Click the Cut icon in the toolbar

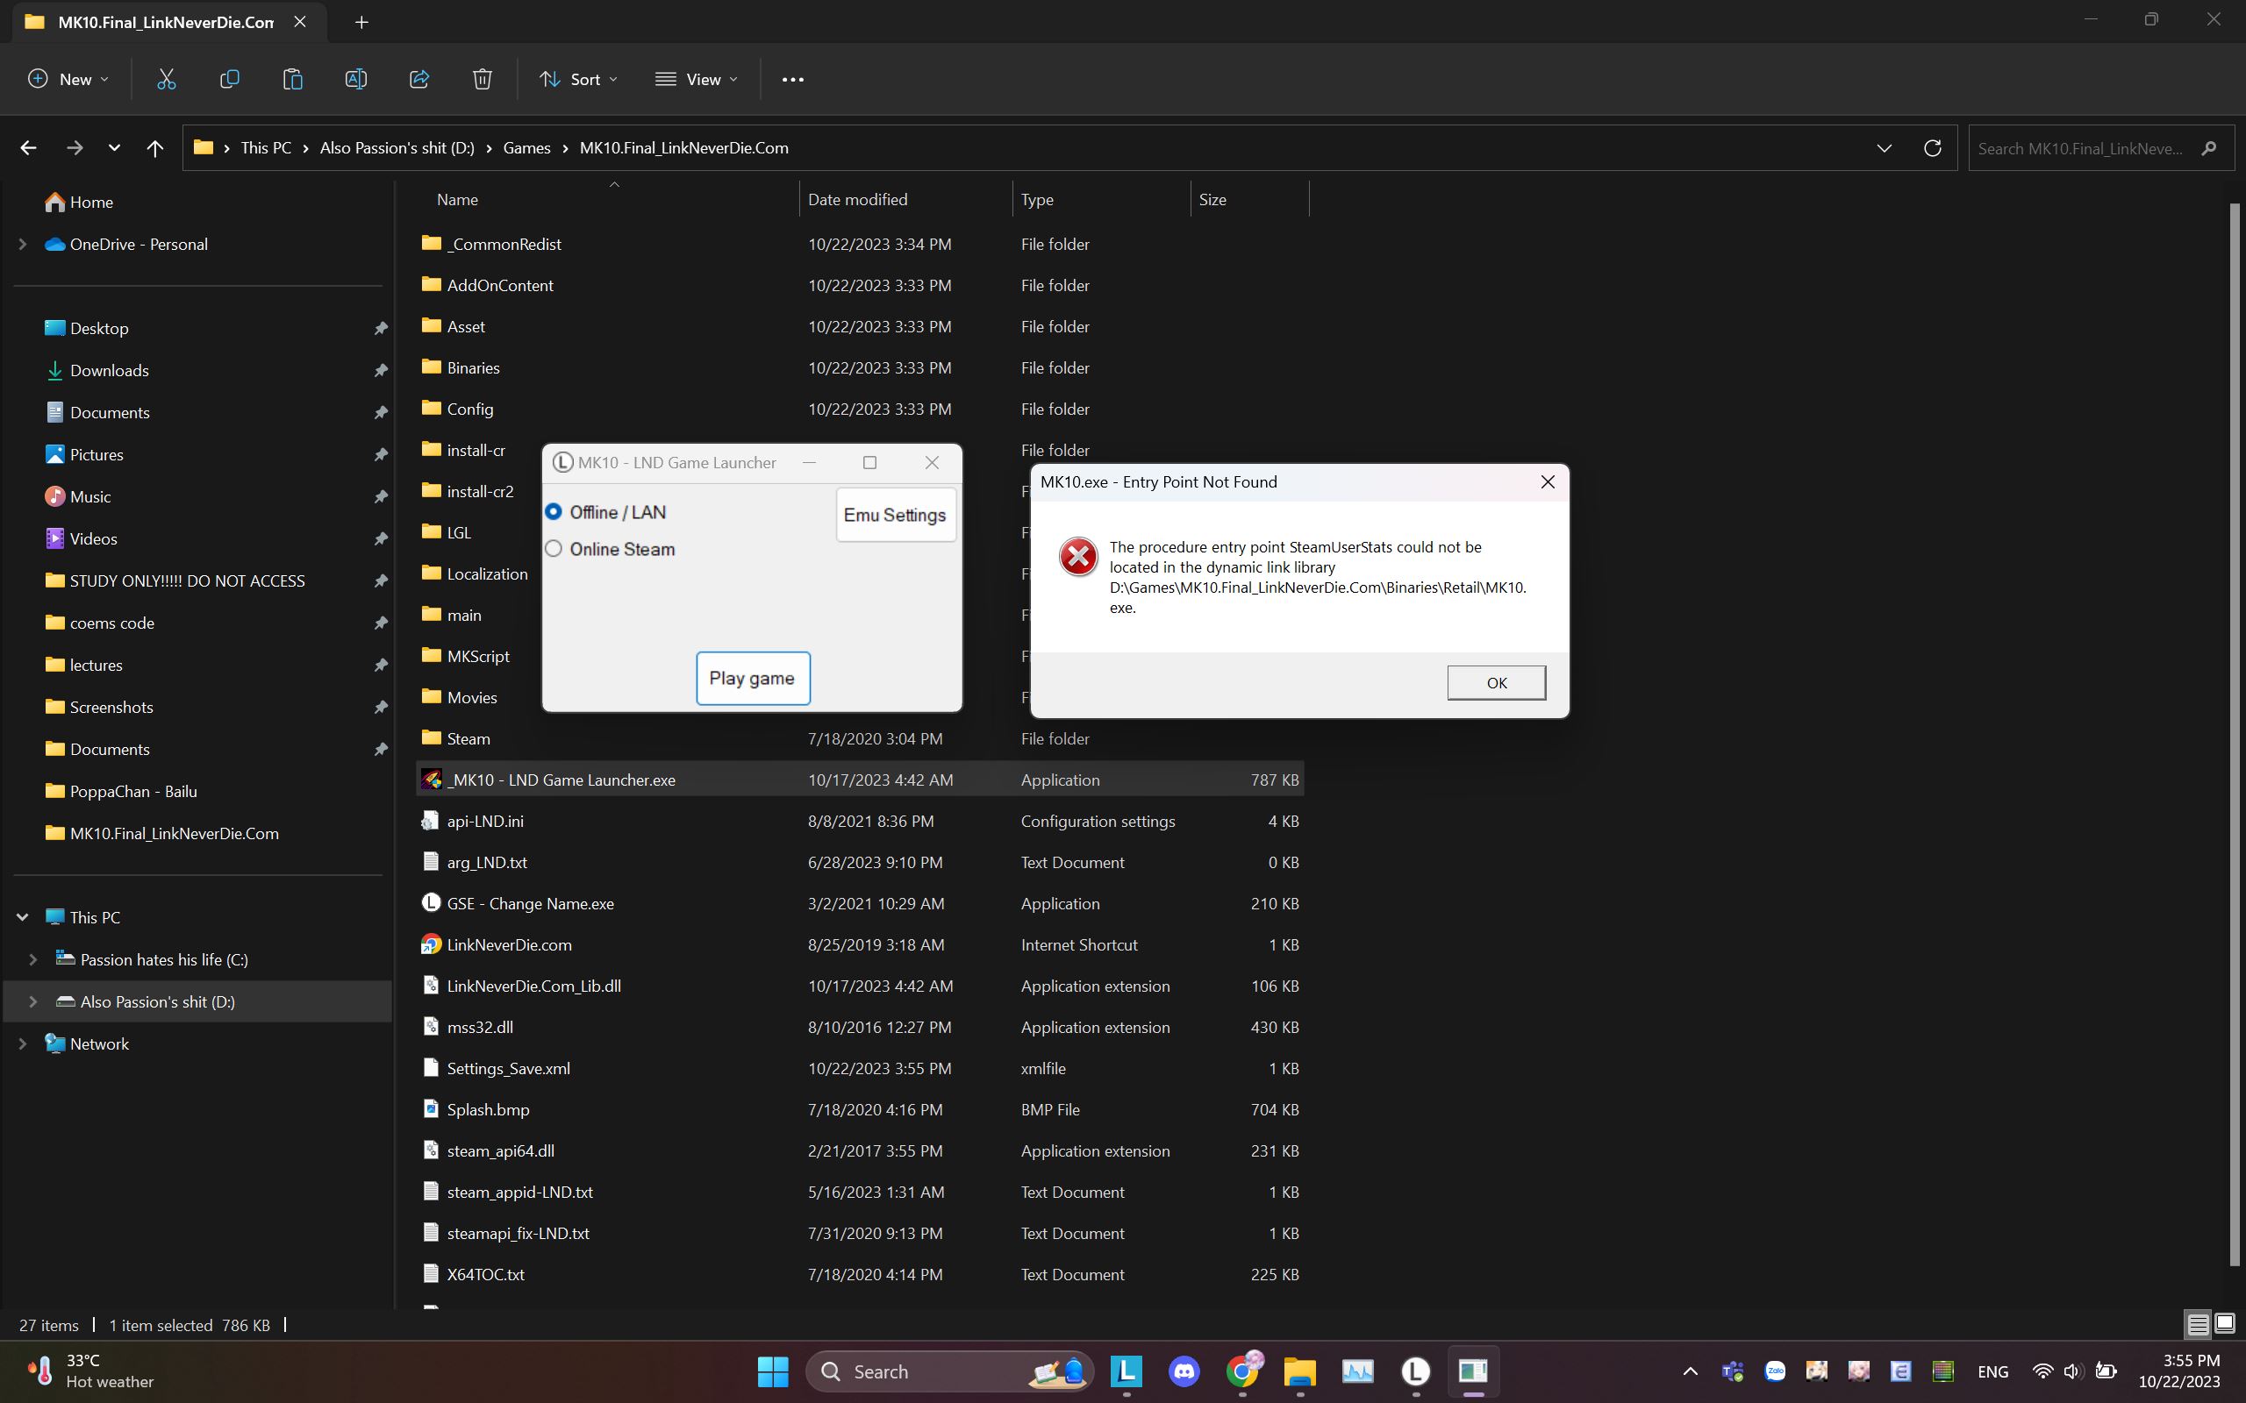click(x=166, y=79)
